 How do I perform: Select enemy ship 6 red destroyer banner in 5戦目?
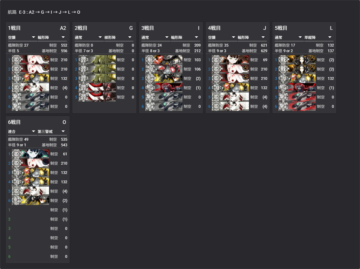coord(297,106)
